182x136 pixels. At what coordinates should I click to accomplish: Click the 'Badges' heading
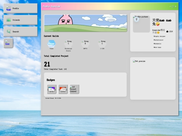[51, 80]
